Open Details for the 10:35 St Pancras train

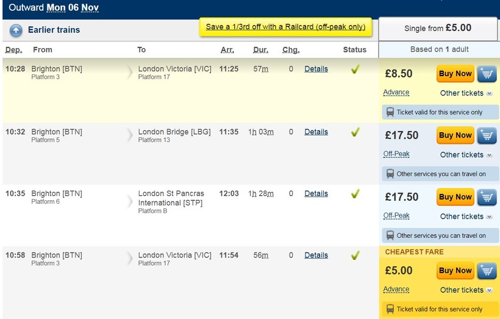pyautogui.click(x=316, y=194)
